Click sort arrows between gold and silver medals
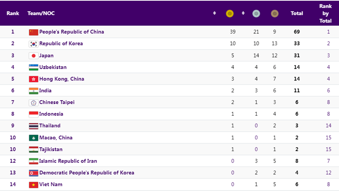 243,13
